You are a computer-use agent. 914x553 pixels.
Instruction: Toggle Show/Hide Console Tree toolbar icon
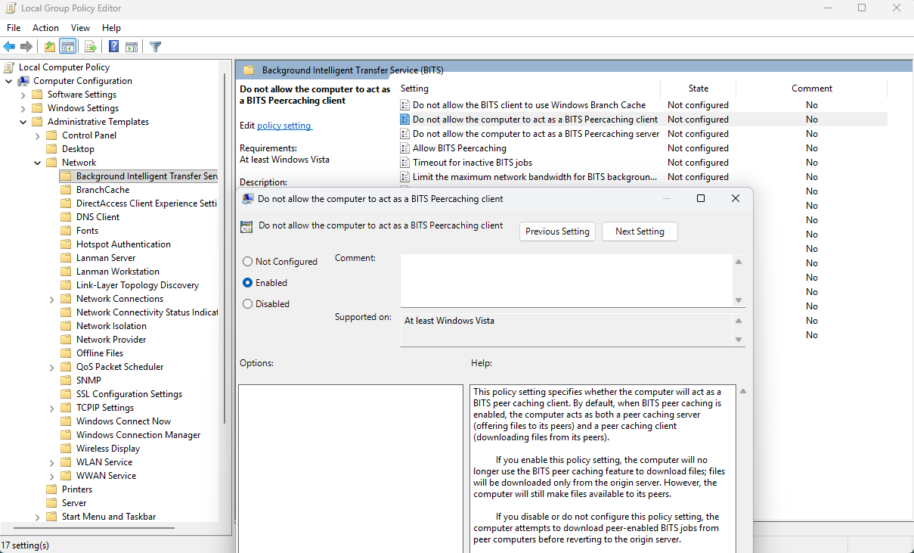tap(68, 47)
